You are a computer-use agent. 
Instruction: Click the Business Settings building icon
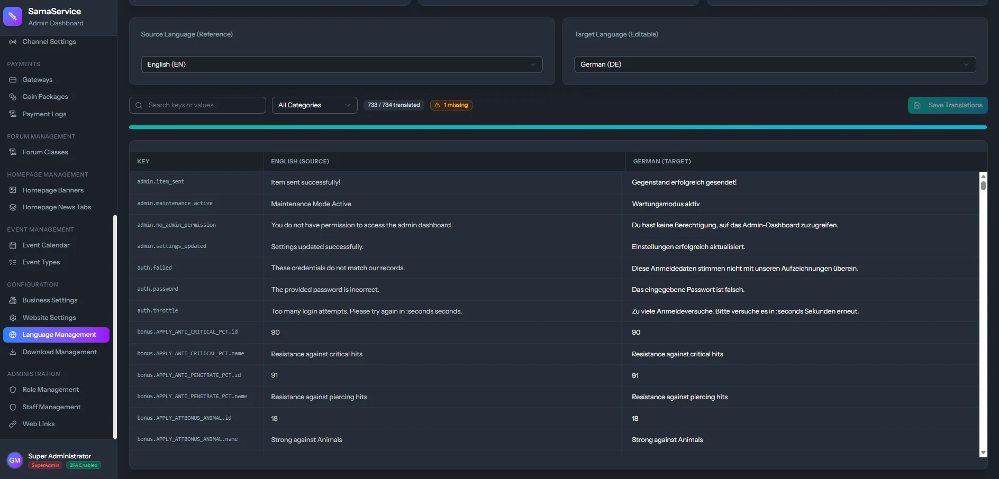tap(13, 300)
